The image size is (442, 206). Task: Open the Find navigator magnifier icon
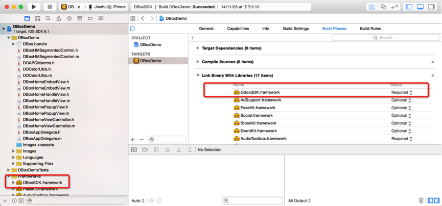click(48, 18)
